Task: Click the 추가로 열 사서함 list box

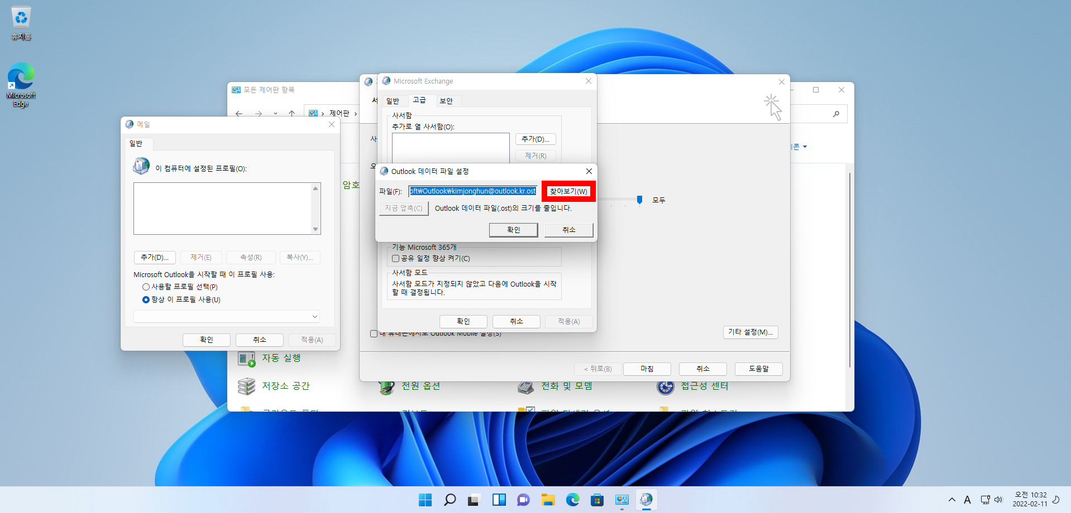Action: (451, 147)
